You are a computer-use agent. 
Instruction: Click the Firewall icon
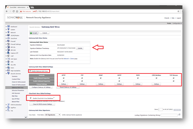pos(9,41)
